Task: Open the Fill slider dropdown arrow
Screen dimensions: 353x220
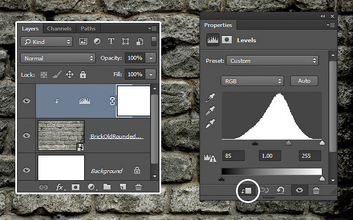Action: [x=151, y=75]
